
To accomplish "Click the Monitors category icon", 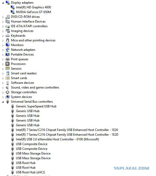I will click(8, 45).
